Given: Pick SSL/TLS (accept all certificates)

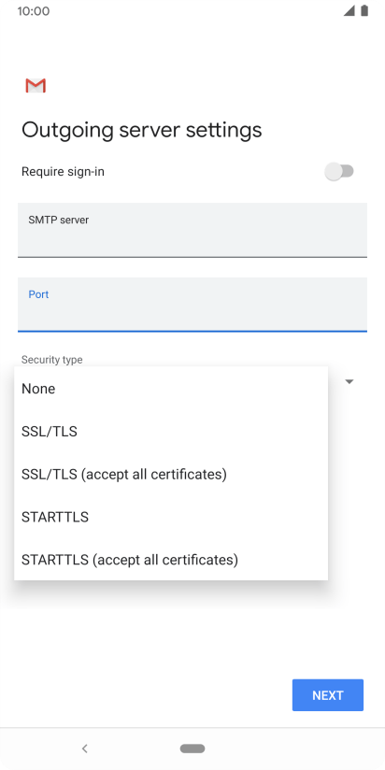Looking at the screenshot, I should (x=171, y=475).
